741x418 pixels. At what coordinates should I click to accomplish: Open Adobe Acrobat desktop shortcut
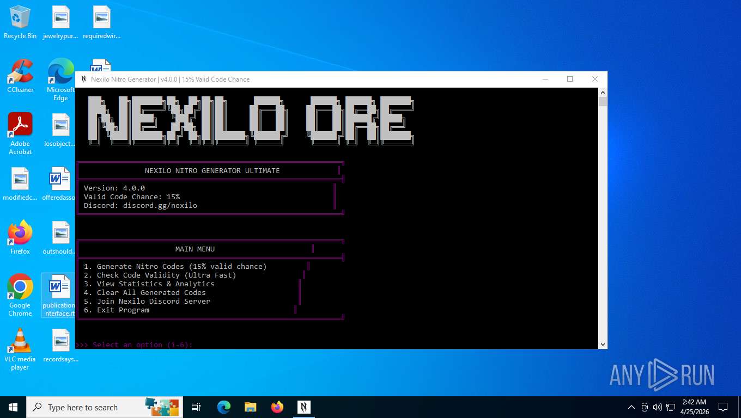tap(20, 134)
